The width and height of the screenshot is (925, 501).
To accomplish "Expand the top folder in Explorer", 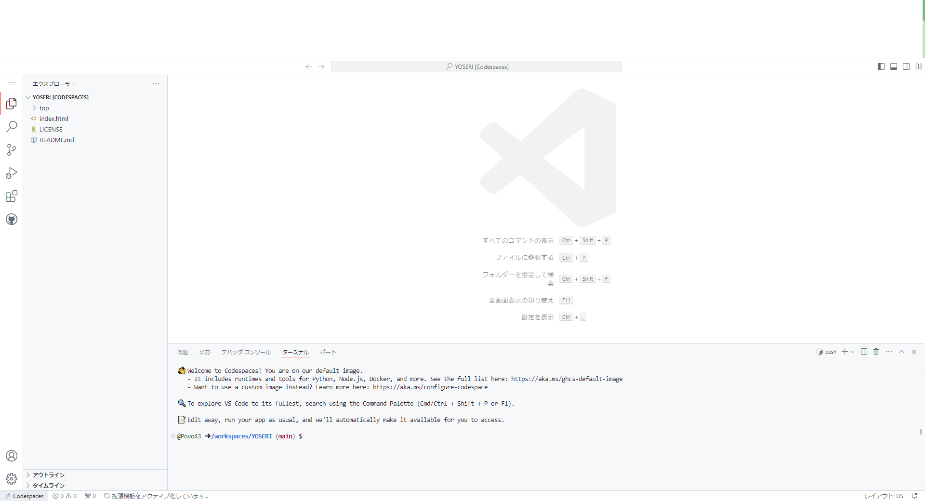I will pos(44,108).
